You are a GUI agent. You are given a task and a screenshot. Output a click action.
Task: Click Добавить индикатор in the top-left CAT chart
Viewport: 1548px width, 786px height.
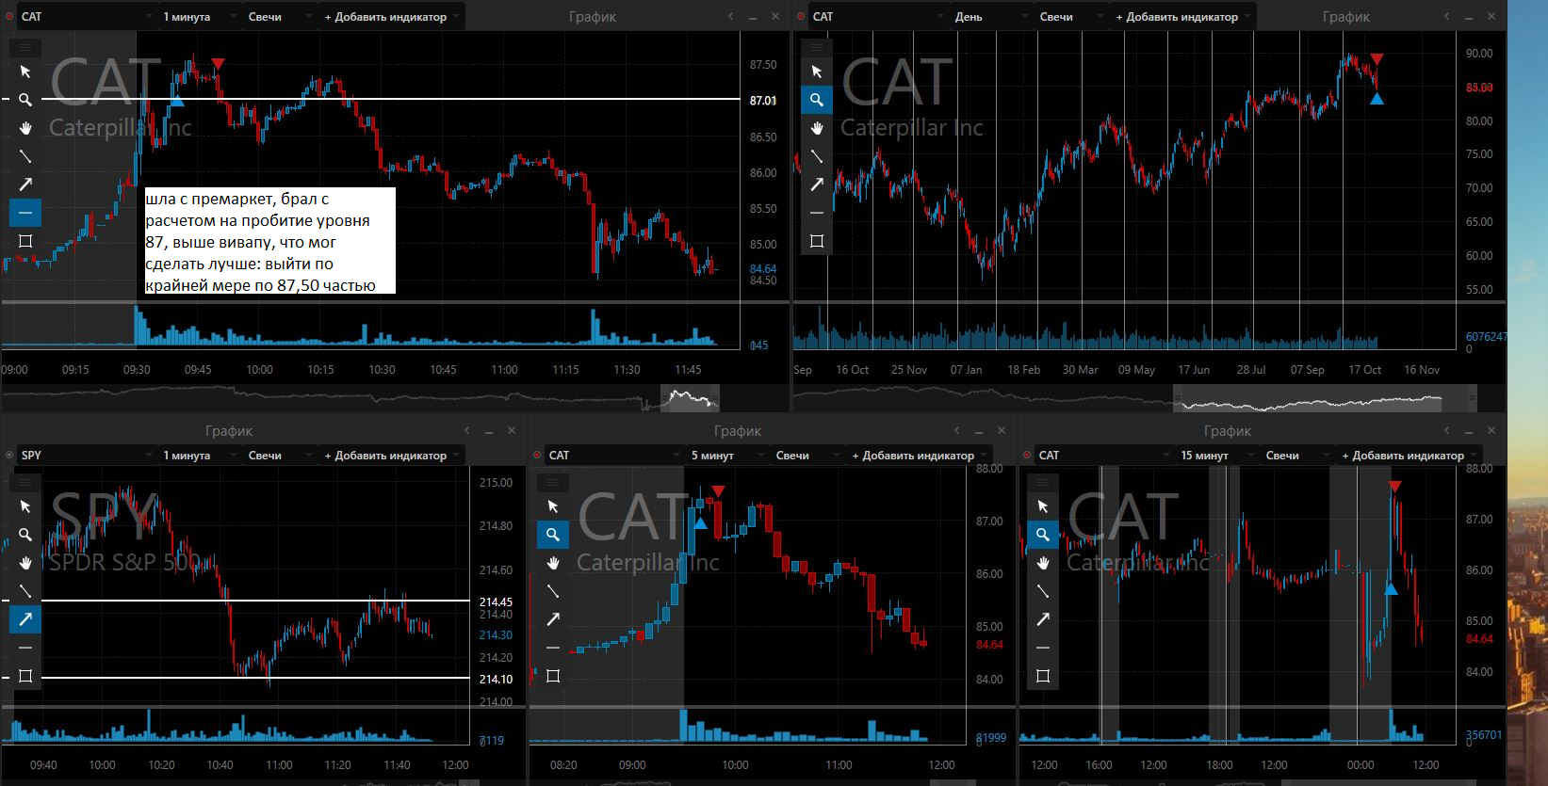click(x=391, y=17)
